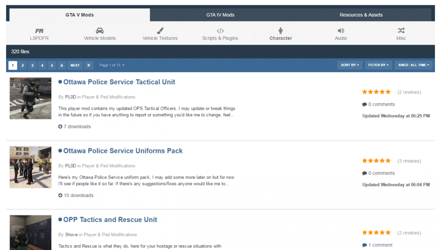This screenshot has height=250, width=438.
Task: Open the Tactical Unit thumbnail image
Action: pos(31,98)
